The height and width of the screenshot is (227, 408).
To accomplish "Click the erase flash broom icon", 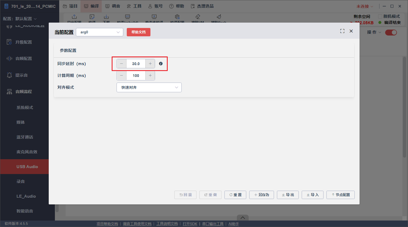I will [x=219, y=17].
